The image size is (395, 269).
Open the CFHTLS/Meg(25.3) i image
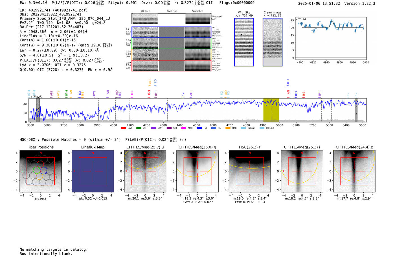point(302,171)
